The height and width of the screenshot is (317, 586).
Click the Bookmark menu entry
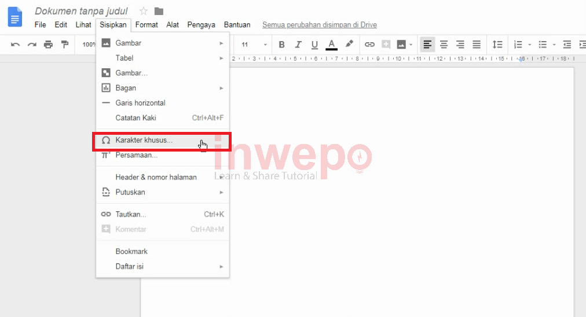pyautogui.click(x=163, y=251)
